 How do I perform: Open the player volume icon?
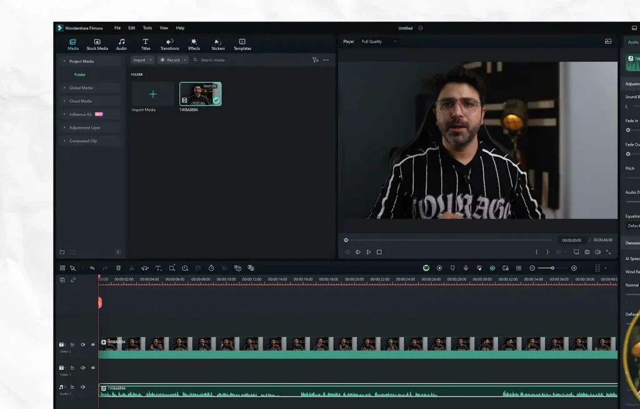597,252
